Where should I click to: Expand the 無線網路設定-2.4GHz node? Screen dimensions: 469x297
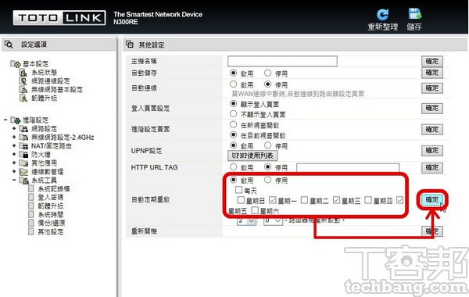click(x=14, y=138)
